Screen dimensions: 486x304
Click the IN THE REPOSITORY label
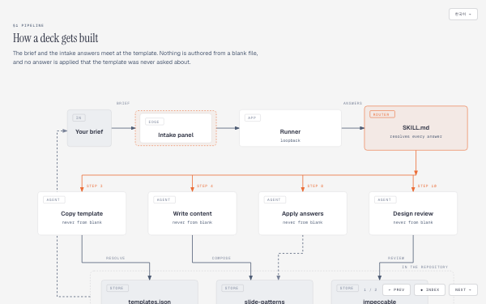tap(424, 267)
